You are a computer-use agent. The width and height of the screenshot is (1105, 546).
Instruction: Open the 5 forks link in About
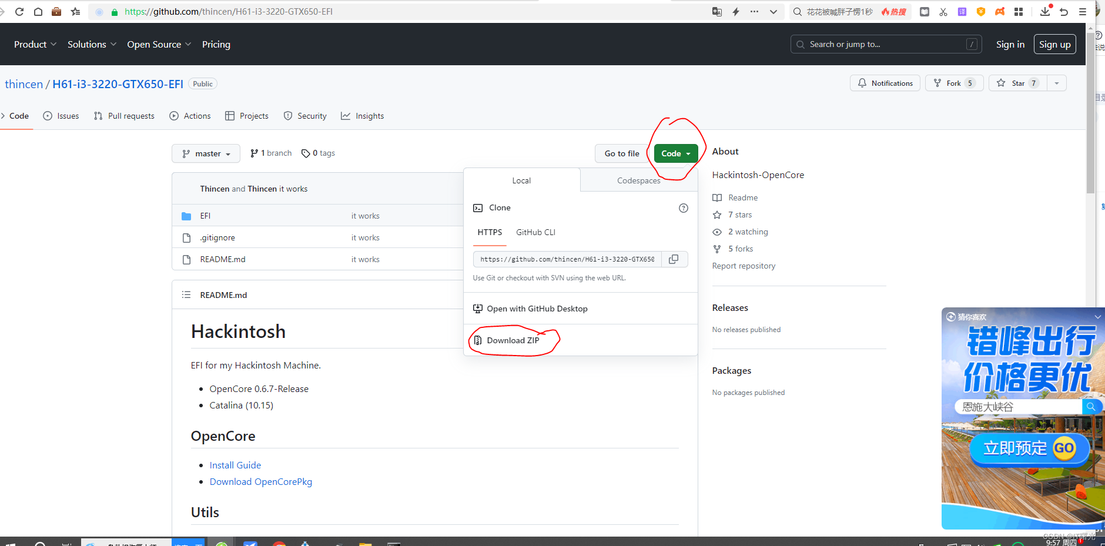[733, 249]
